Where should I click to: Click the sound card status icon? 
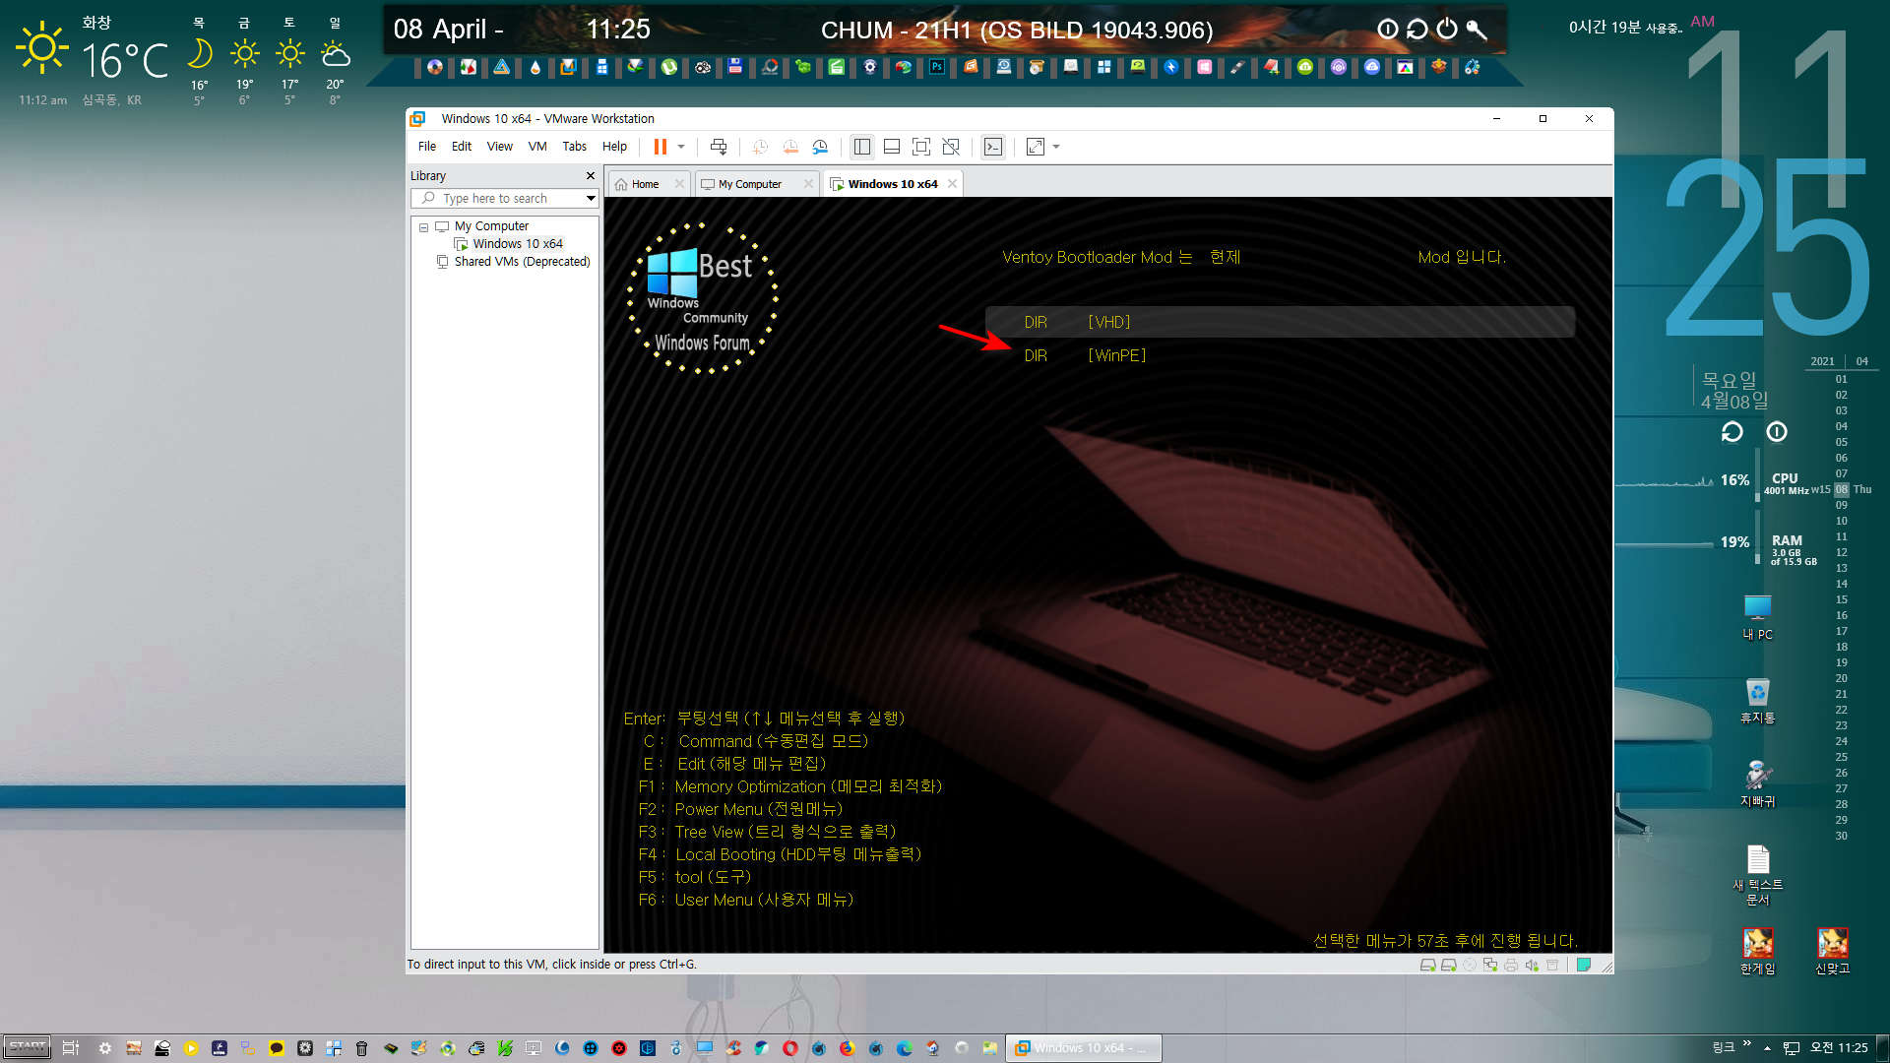pos(1532,965)
